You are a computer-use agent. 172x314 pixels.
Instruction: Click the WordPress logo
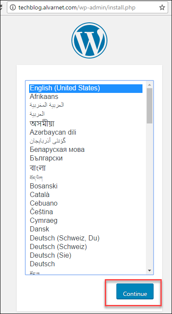pos(89,40)
